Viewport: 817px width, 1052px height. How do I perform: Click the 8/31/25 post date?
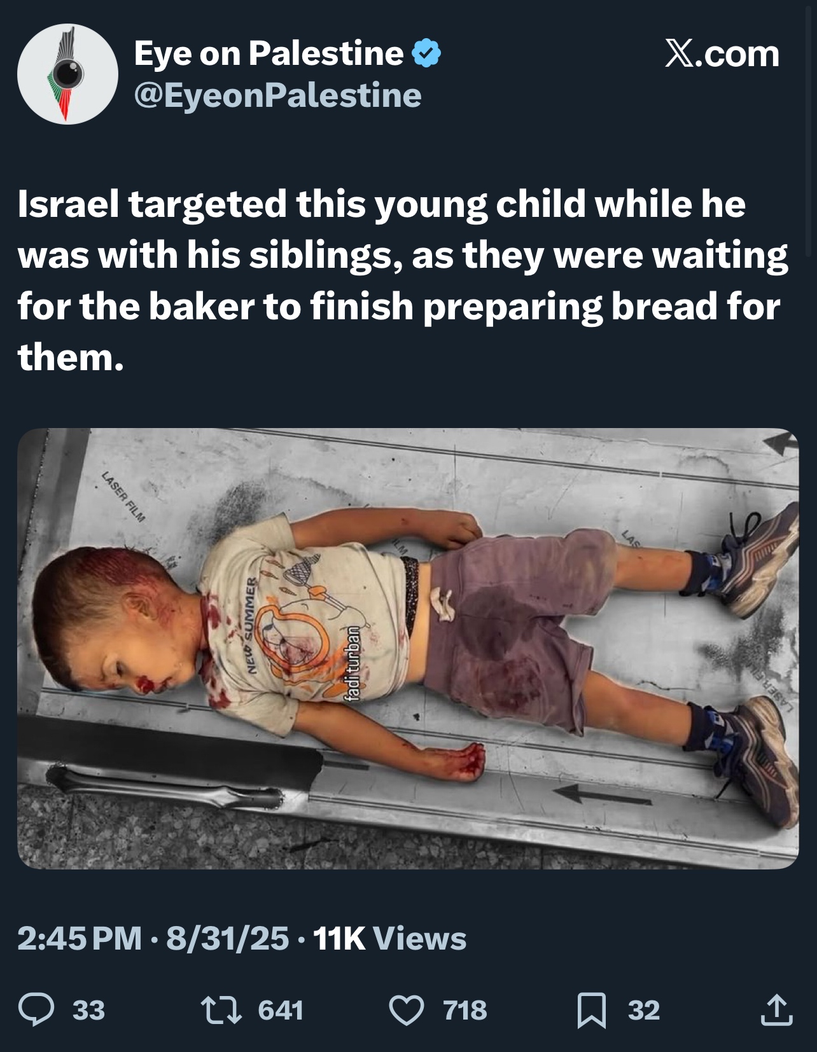tap(228, 938)
